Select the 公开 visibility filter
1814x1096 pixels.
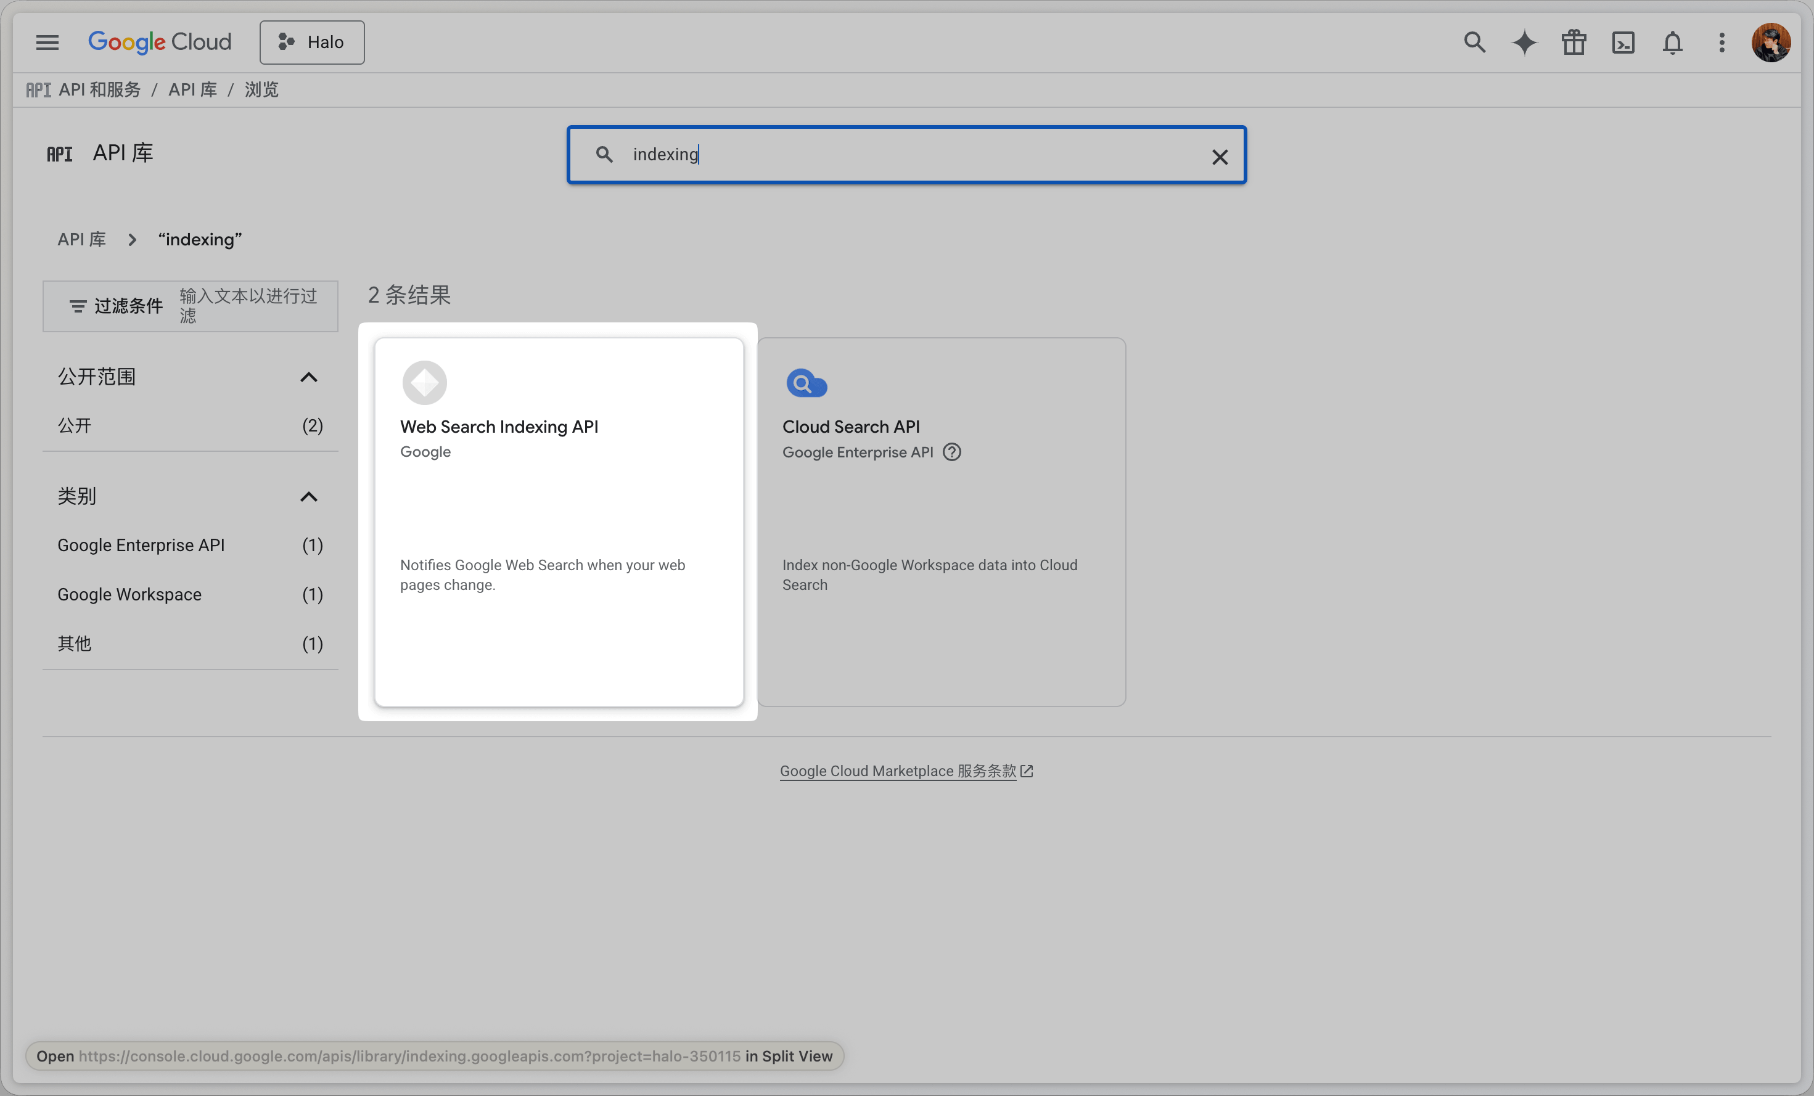(191, 425)
